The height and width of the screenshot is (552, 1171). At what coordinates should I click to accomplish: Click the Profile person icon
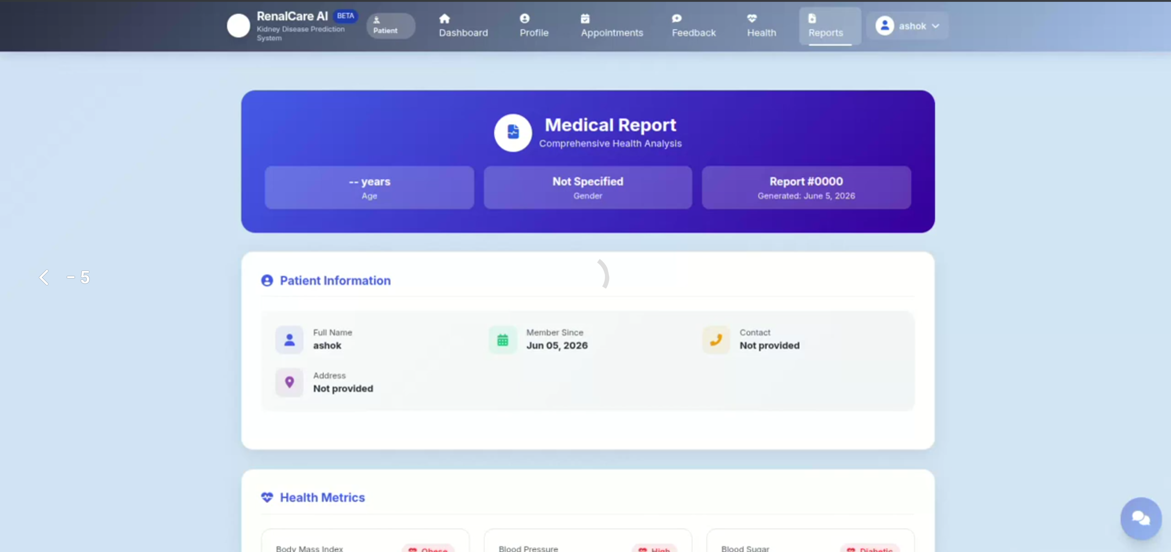525,19
